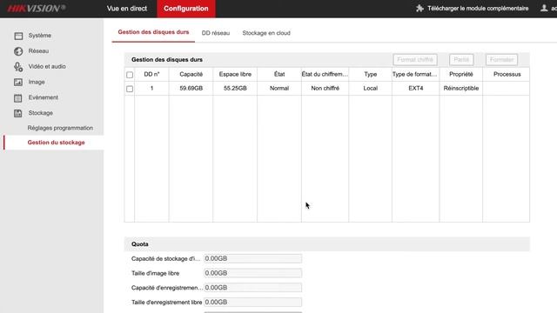Screen dimensions: 557x313
Task: Click the Capacité column header
Action: 191,74
